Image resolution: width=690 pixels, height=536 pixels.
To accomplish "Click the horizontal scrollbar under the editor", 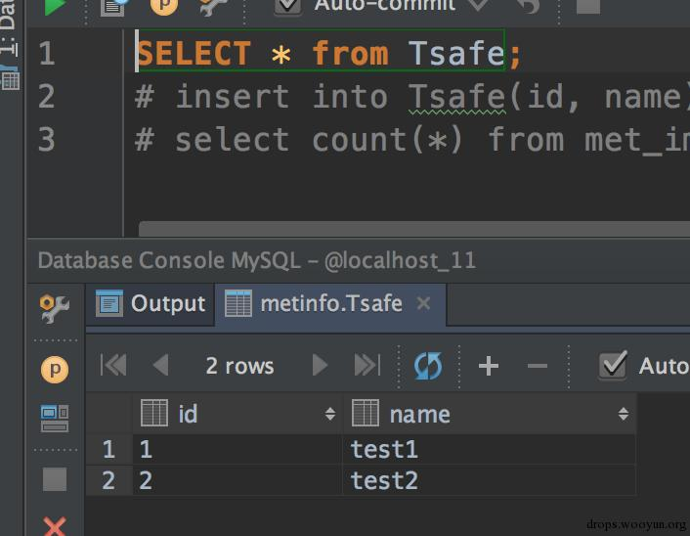I will tap(413, 229).
